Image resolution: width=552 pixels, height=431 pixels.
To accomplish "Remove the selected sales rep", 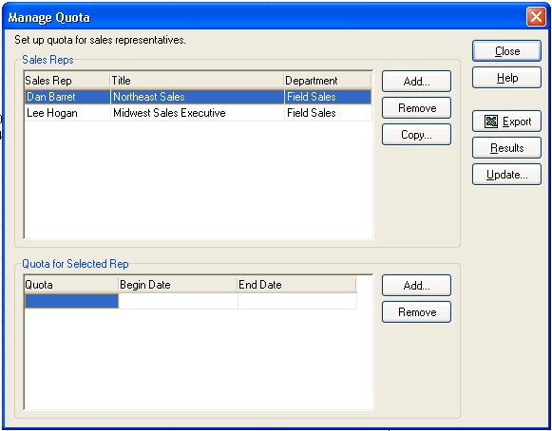I will click(x=416, y=107).
